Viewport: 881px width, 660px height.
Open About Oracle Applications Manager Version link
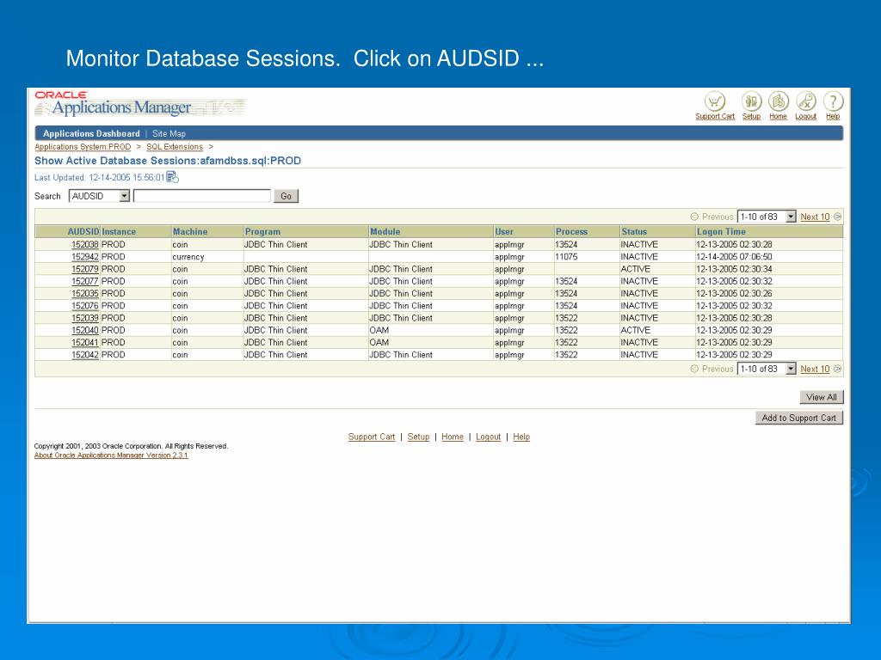click(x=111, y=455)
